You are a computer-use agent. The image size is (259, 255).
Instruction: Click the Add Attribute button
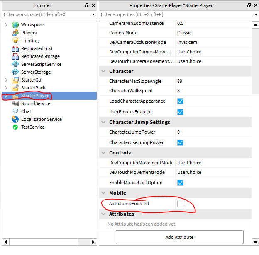(179, 237)
